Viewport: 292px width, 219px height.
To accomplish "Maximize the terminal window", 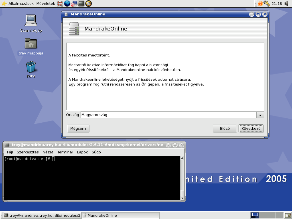I will click(x=175, y=145).
